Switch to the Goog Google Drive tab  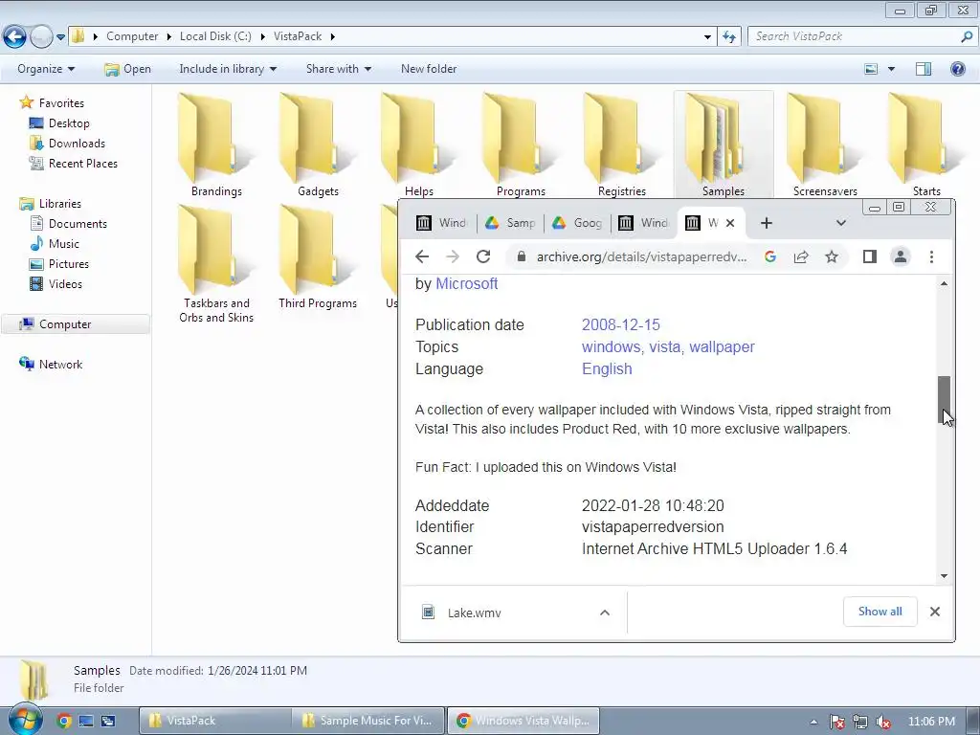click(577, 223)
